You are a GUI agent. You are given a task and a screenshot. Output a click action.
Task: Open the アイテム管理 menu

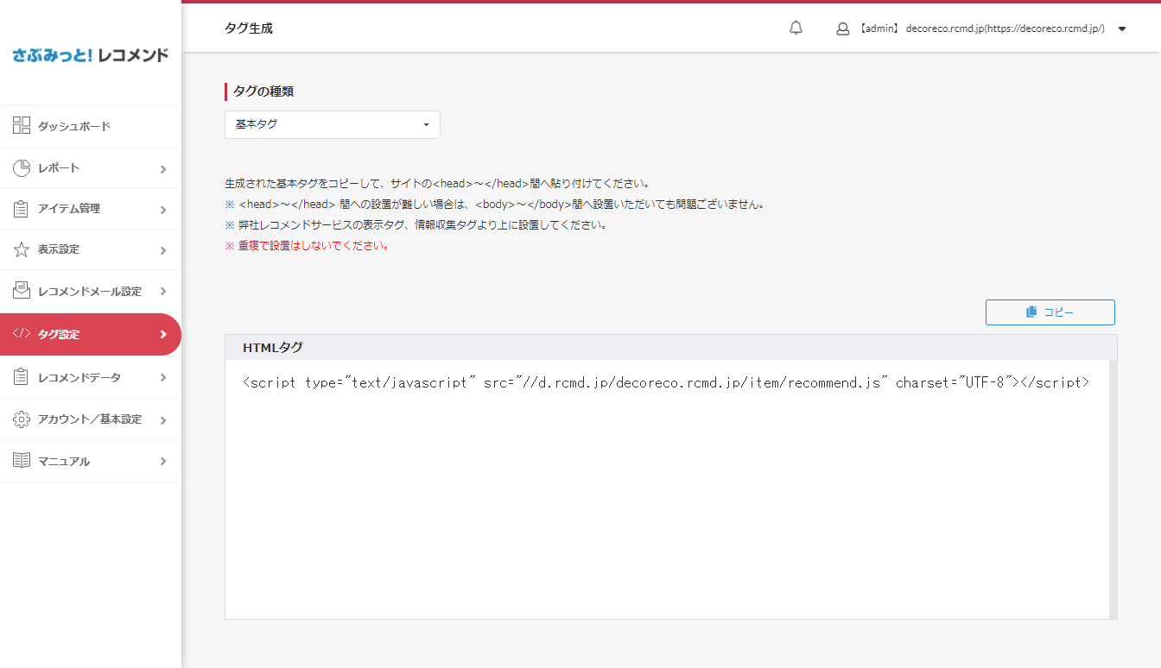click(91, 209)
